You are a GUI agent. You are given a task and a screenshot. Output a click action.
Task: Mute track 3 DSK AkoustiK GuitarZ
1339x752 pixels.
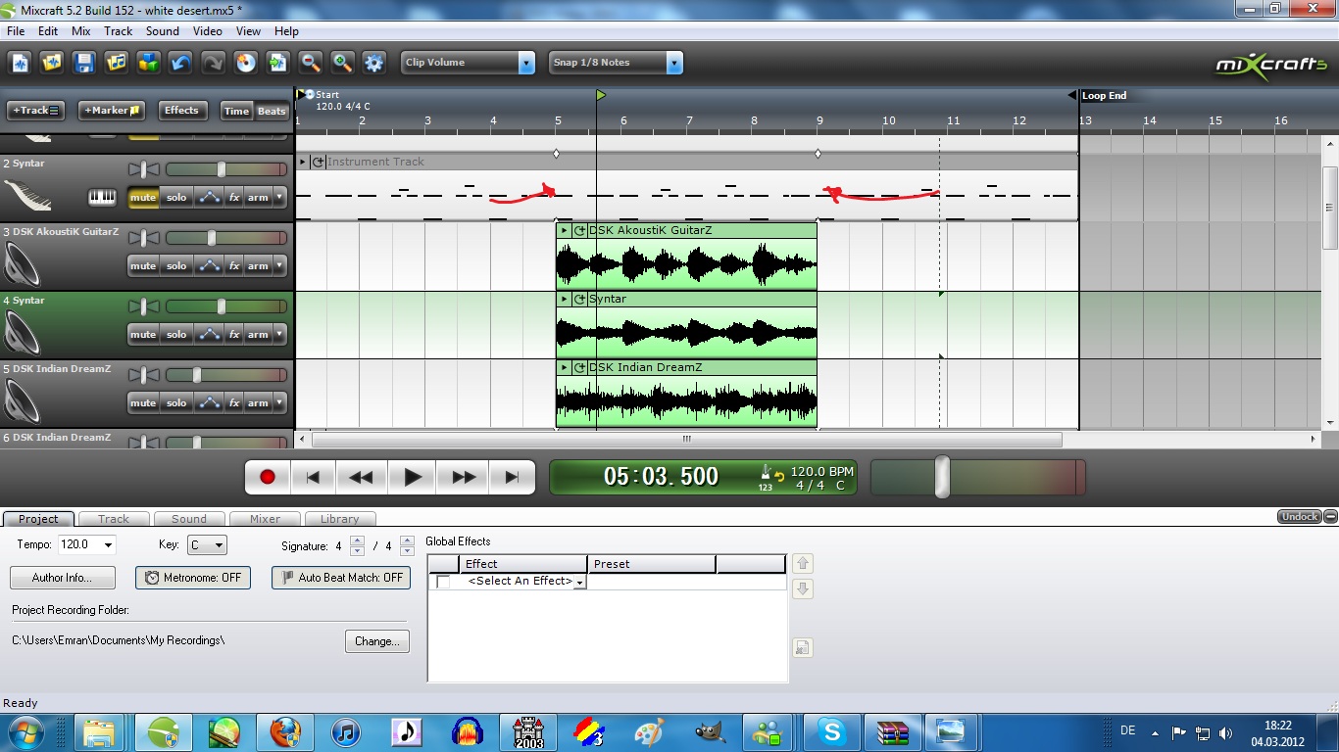[143, 266]
